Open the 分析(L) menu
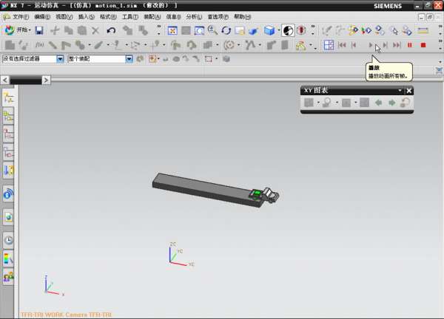Image resolution: width=444 pixels, height=319 pixels. coord(194,17)
